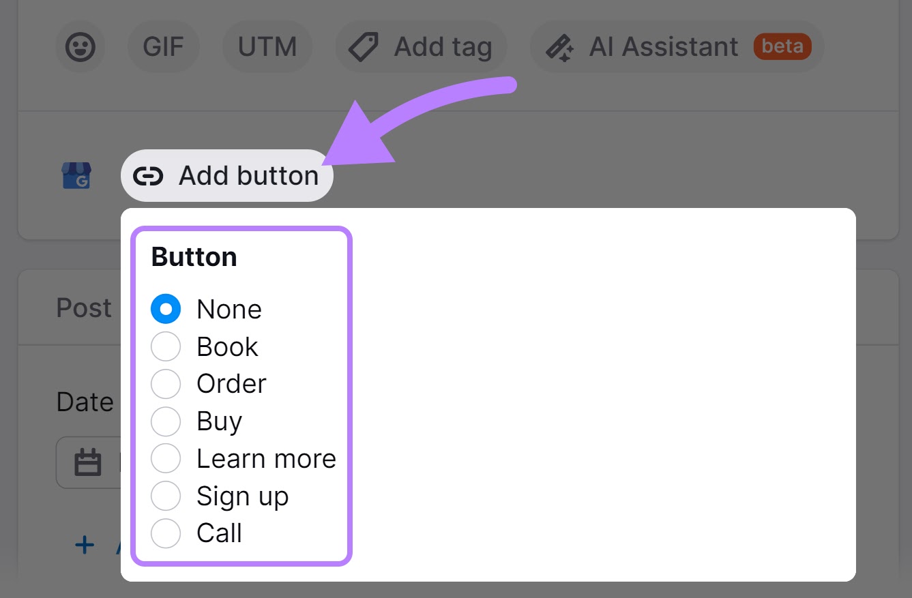Choose the Sign up radio button
The width and height of the screenshot is (912, 598).
coord(165,496)
